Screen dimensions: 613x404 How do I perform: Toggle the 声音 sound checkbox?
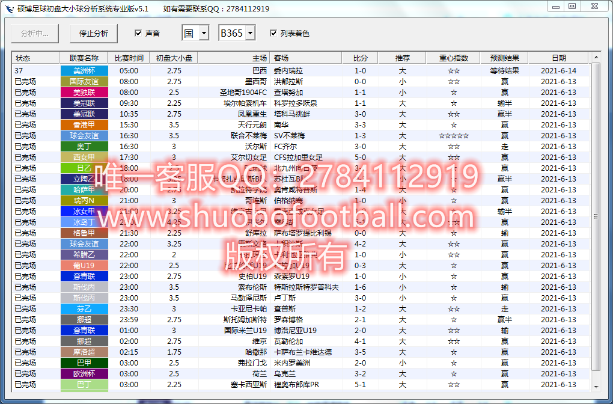pos(140,34)
